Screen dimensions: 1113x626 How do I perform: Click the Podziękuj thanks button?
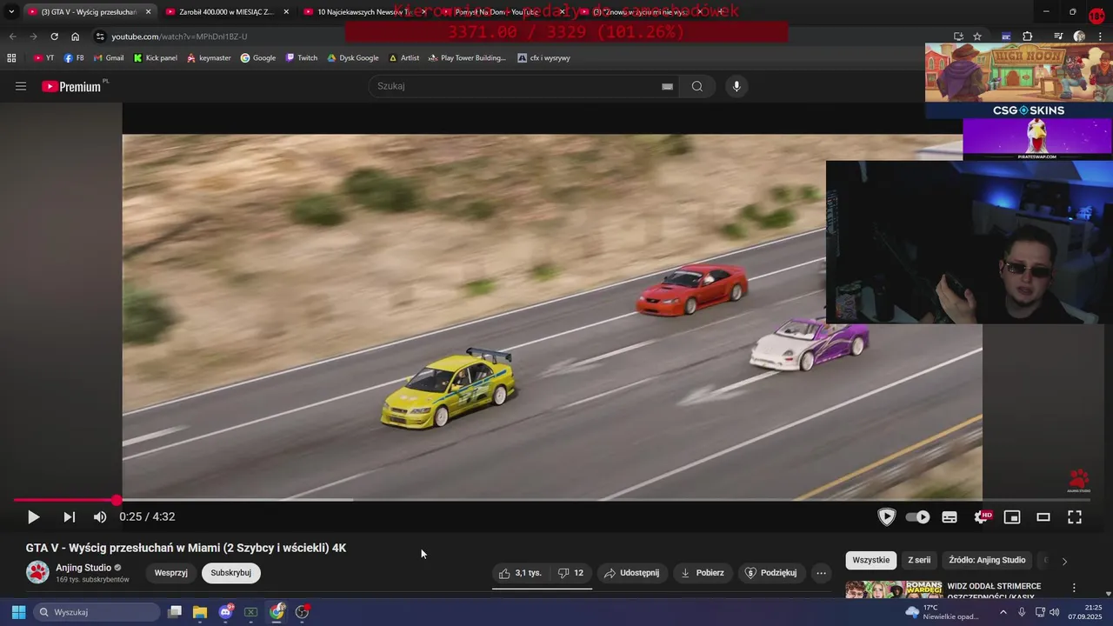pos(771,573)
